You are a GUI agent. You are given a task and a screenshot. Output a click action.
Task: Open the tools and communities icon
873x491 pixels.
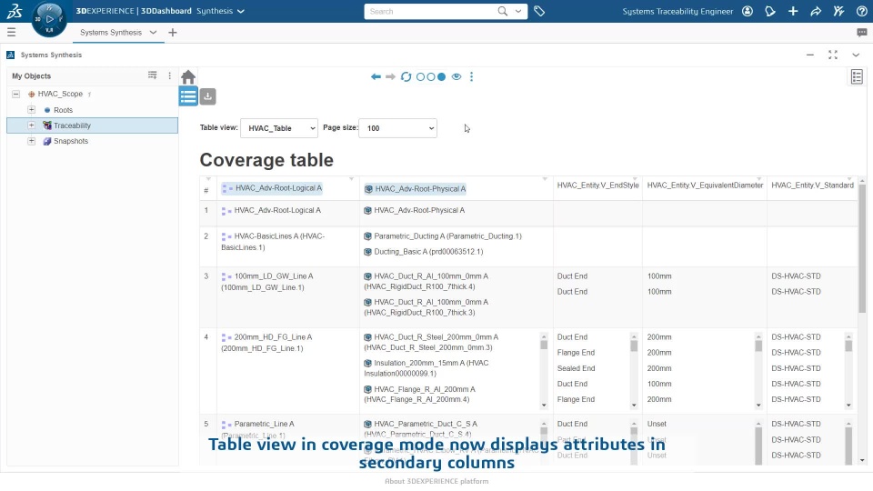(838, 11)
